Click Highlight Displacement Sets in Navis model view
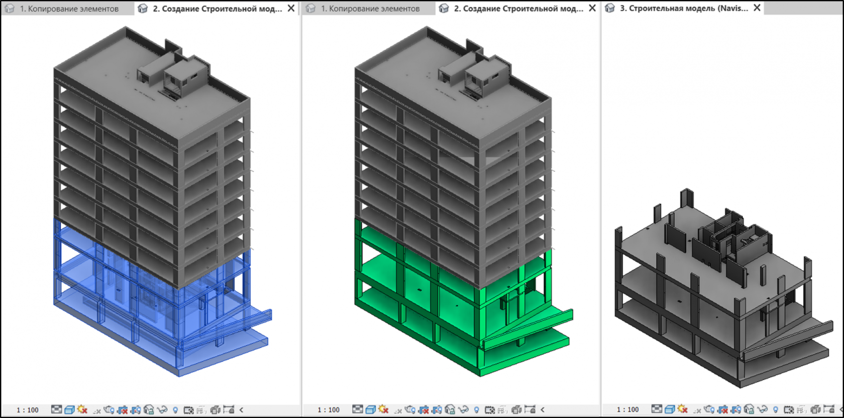Screen dimensions: 844x418 [x=815, y=409]
